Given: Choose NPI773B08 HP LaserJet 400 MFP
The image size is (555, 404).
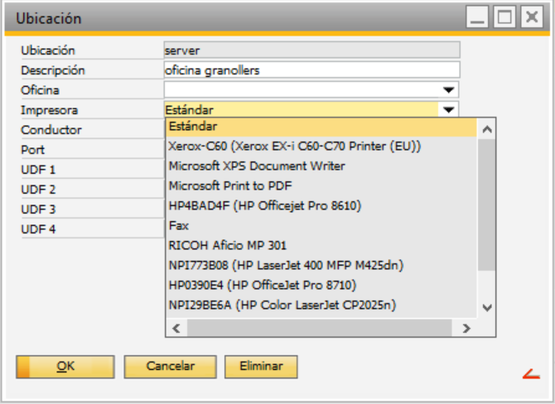Looking at the screenshot, I should tap(321, 265).
